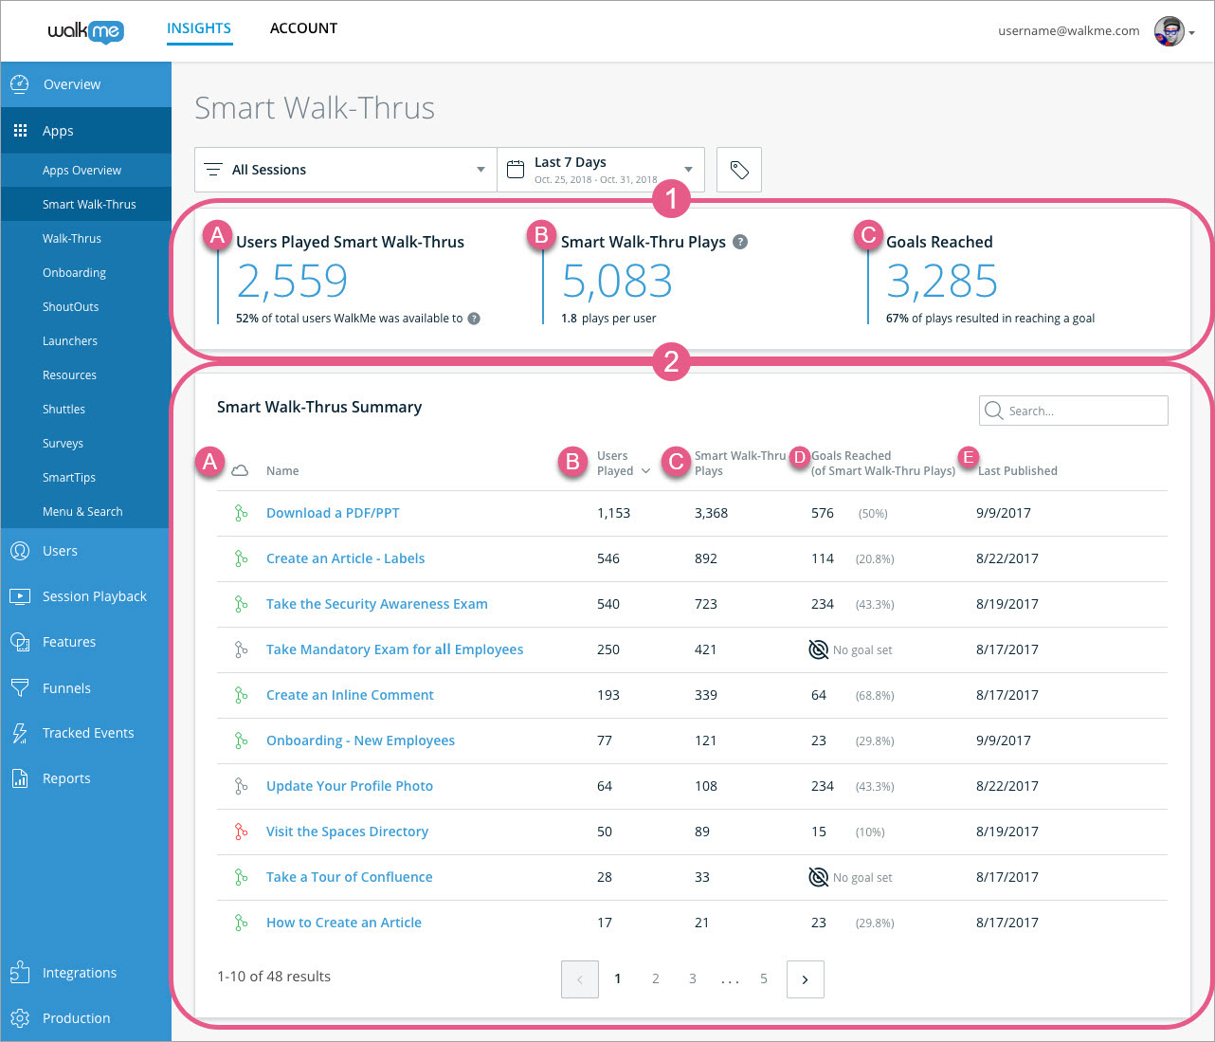Click the Search field above the summary table

pos(1073,410)
